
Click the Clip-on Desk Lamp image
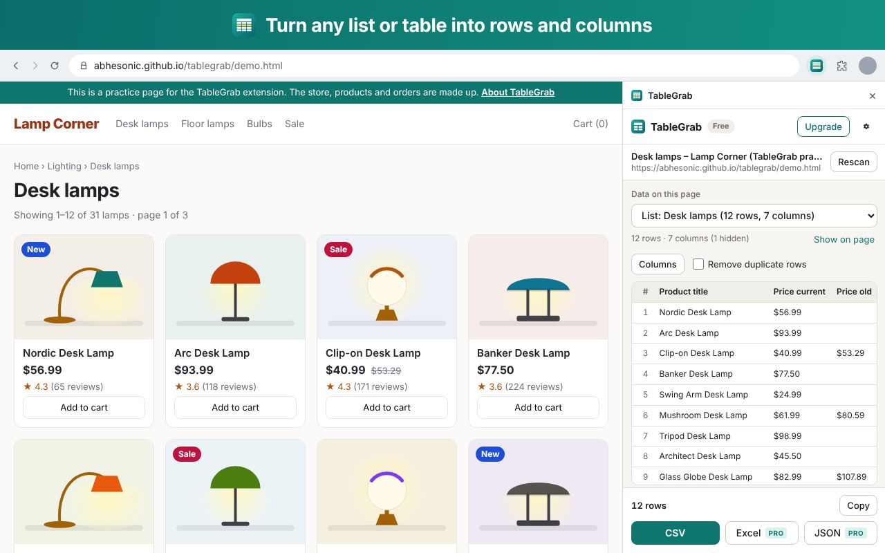[386, 287]
